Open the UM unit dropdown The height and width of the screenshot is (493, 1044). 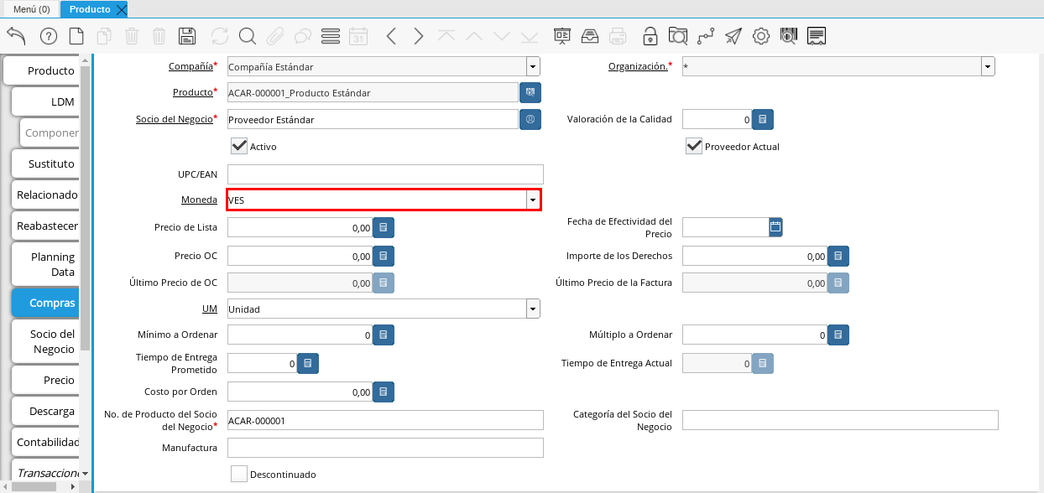tap(533, 309)
